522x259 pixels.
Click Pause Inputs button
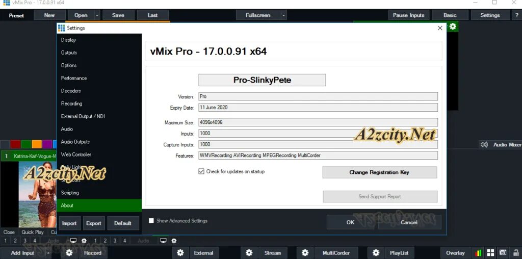tap(408, 15)
